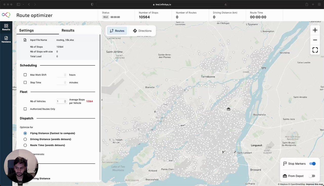Click the Dispatch section heading
This screenshot has width=324, height=186.
click(x=27, y=118)
